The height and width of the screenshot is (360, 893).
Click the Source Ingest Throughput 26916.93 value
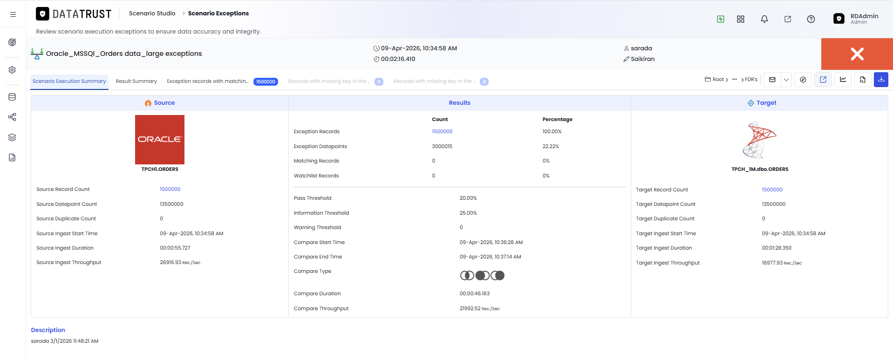coord(180,263)
